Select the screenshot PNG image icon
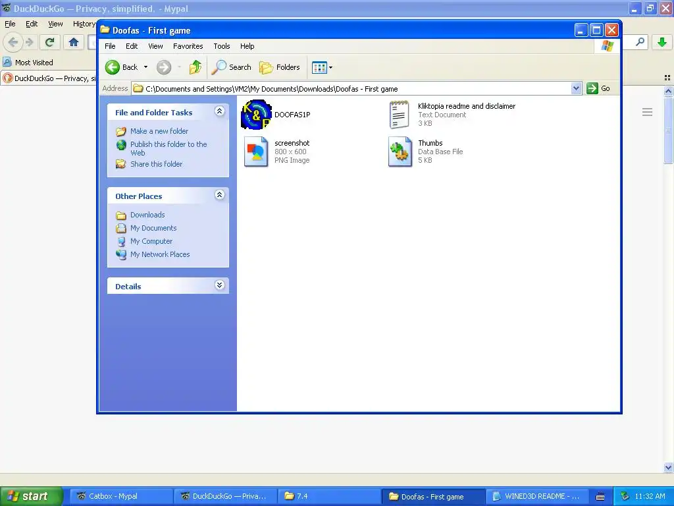The height and width of the screenshot is (506, 674). 256,152
